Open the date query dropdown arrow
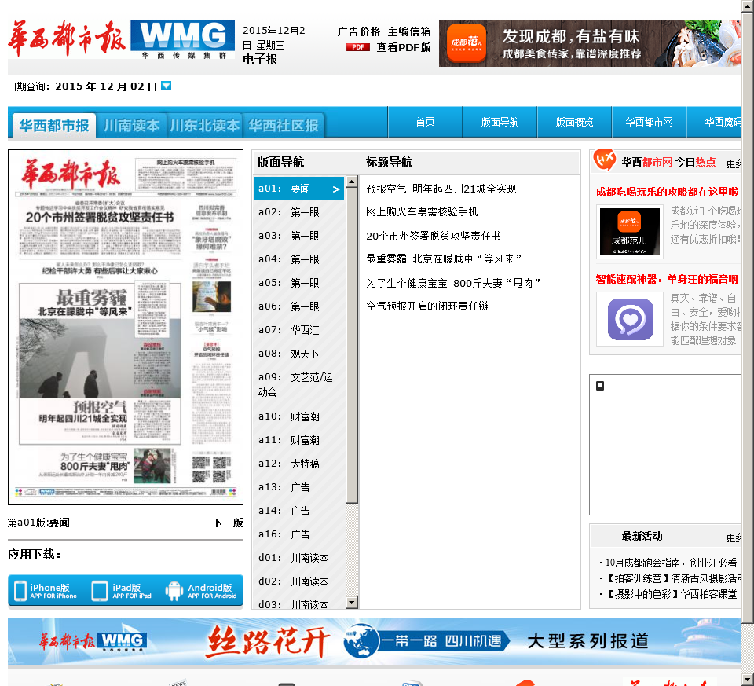754x686 pixels. pos(166,86)
